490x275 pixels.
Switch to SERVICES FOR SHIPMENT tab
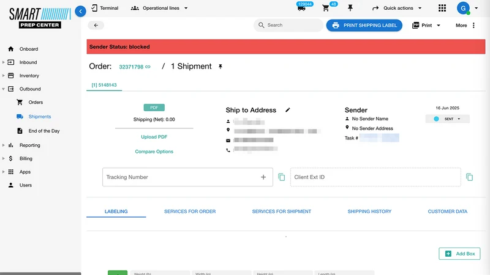(282, 211)
